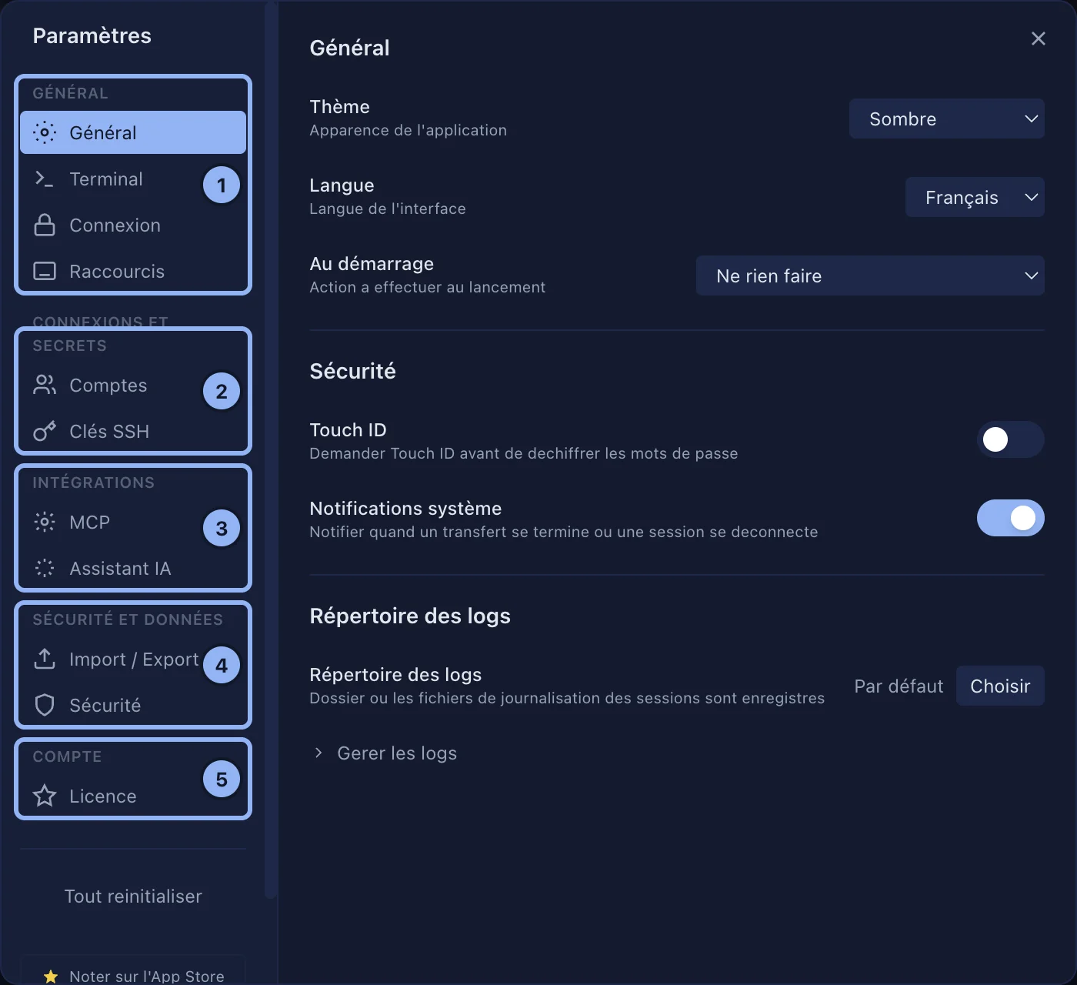Click the "SÉCURITÉ ET DONNÉES" sidebar header
The width and height of the screenshot is (1077, 985).
coord(128,619)
